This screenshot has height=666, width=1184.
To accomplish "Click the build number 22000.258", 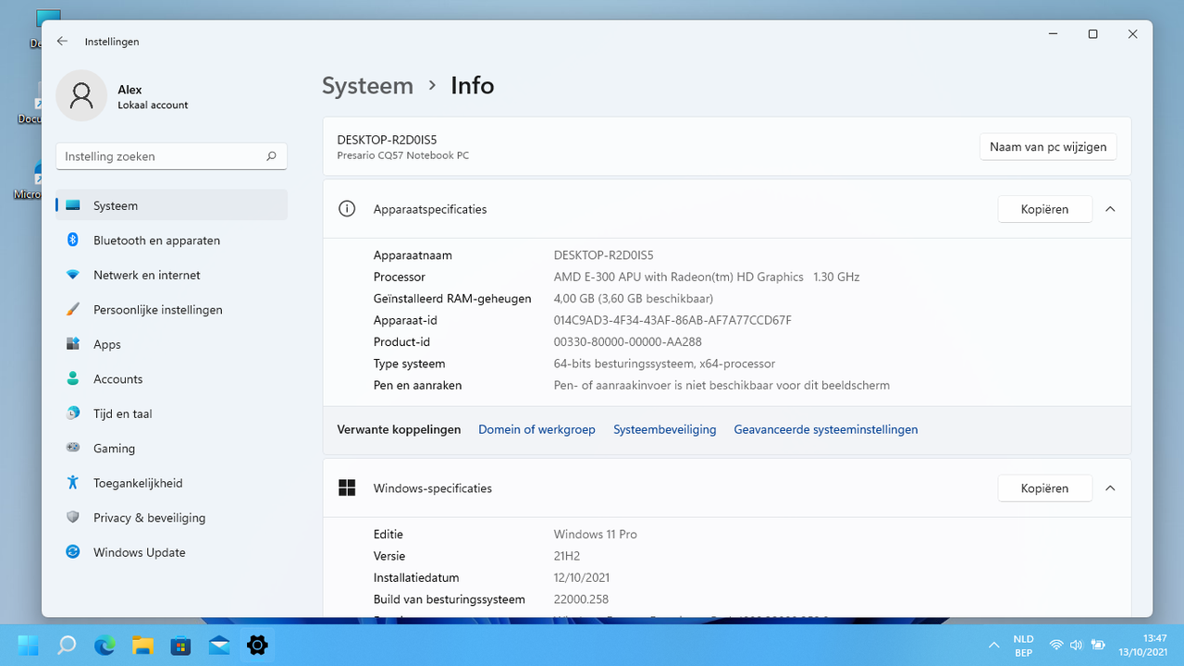I will click(x=581, y=599).
